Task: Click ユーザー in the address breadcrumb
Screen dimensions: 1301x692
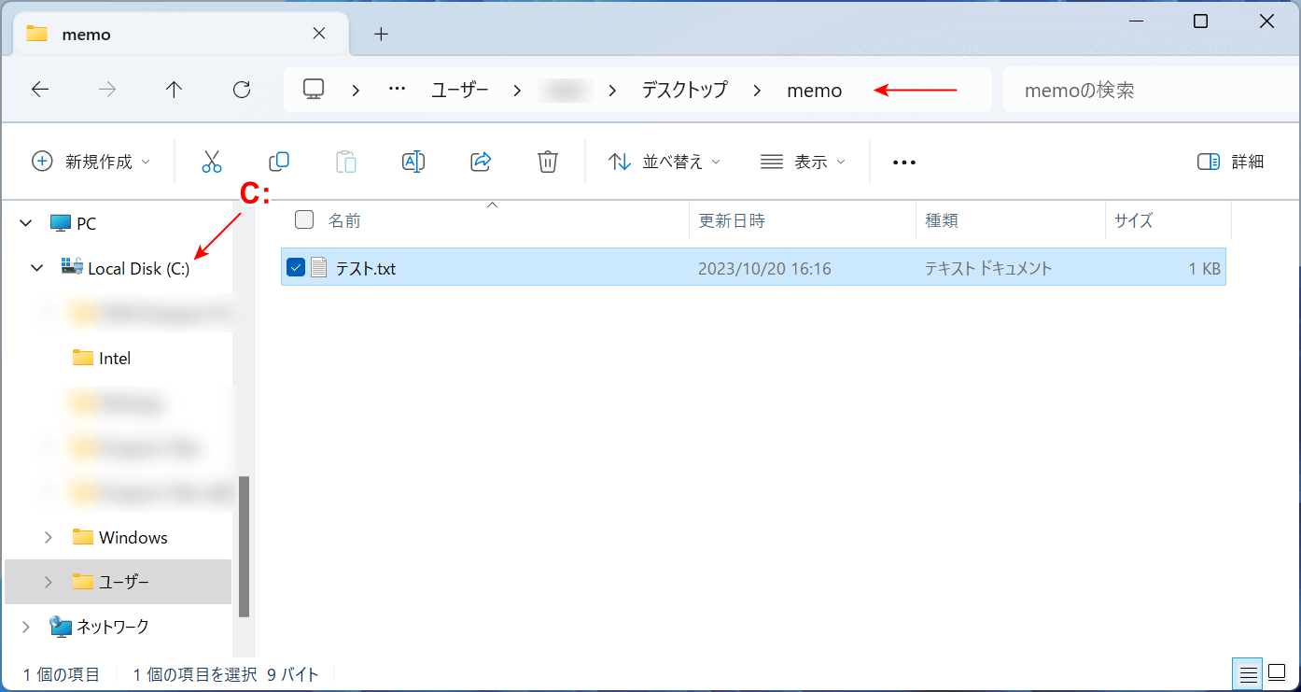Action: point(460,91)
